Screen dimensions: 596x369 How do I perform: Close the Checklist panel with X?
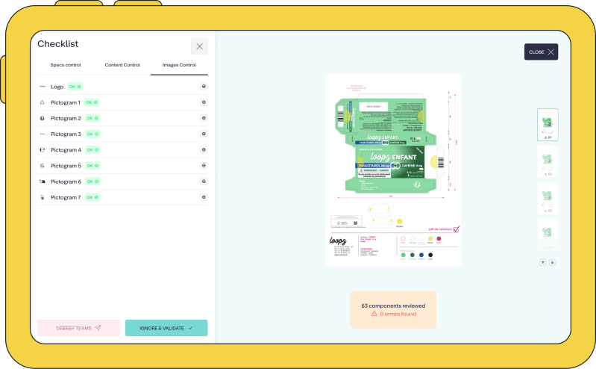tap(199, 46)
